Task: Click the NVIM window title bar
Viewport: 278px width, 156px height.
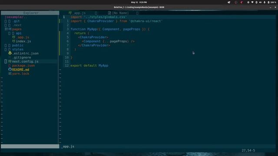Action: [x=139, y=7]
